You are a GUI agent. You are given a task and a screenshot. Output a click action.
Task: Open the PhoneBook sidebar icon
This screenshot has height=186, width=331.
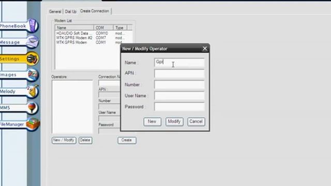(x=33, y=25)
